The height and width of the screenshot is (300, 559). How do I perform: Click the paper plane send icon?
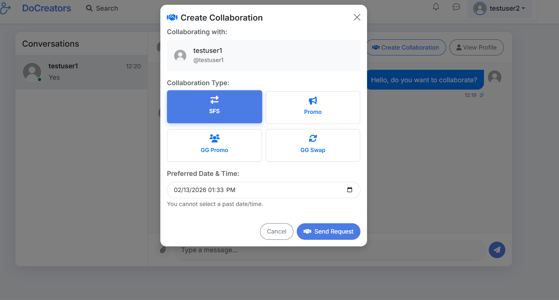pyautogui.click(x=497, y=250)
